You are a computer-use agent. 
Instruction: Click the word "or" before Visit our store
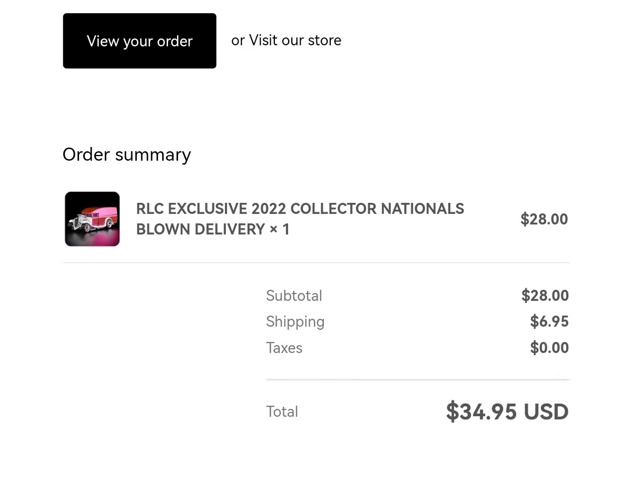point(238,41)
